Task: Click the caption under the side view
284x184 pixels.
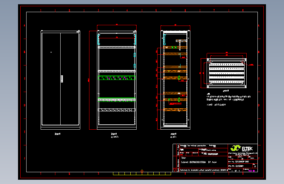Action: [x=173, y=135]
